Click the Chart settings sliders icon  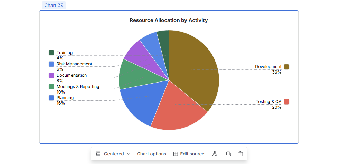coord(61,5)
